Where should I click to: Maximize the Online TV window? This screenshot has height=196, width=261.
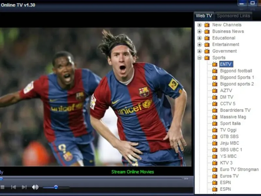coord(253,3)
